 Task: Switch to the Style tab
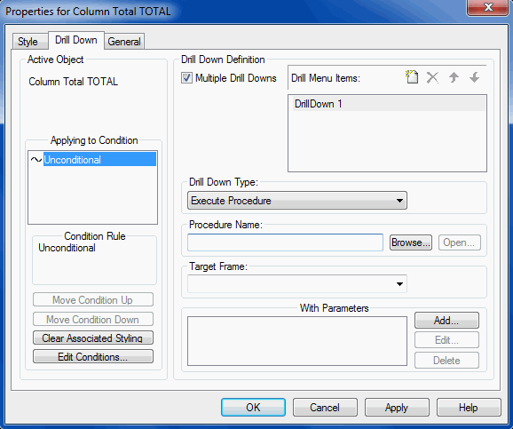28,42
